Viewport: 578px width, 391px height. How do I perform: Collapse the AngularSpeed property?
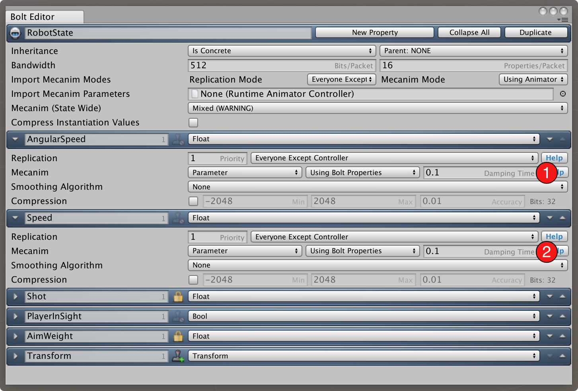pos(15,139)
